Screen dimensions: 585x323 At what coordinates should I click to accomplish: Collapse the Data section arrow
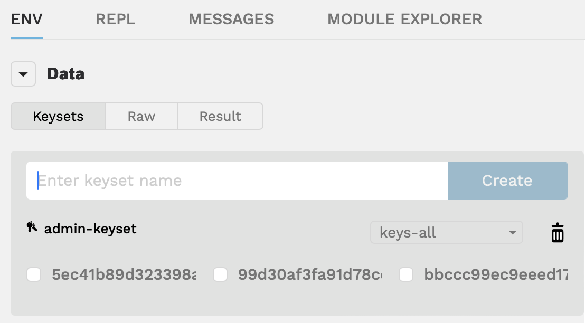click(23, 74)
